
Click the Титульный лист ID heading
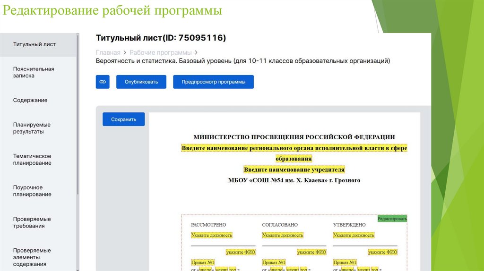(161, 38)
